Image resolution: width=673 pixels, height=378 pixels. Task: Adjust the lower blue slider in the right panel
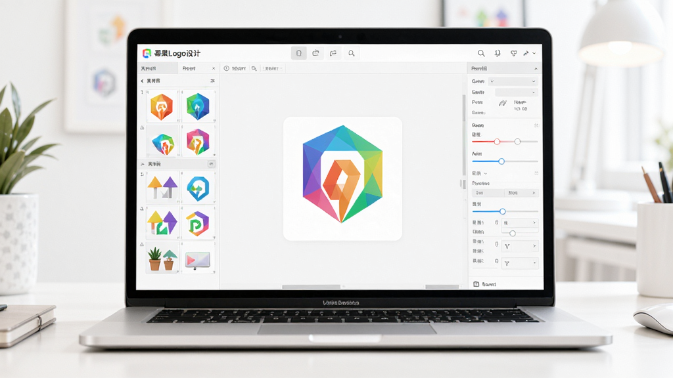pyautogui.click(x=503, y=211)
